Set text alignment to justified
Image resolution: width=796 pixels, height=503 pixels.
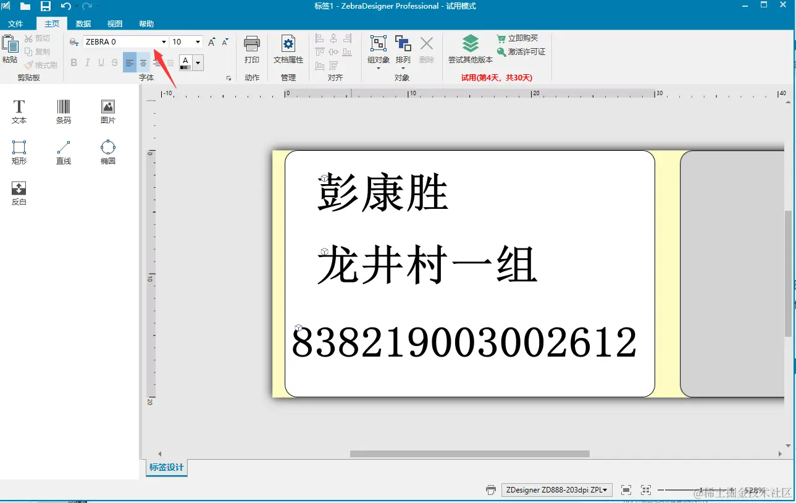[x=170, y=62]
